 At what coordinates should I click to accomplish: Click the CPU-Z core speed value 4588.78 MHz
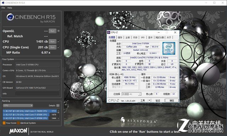(130, 78)
